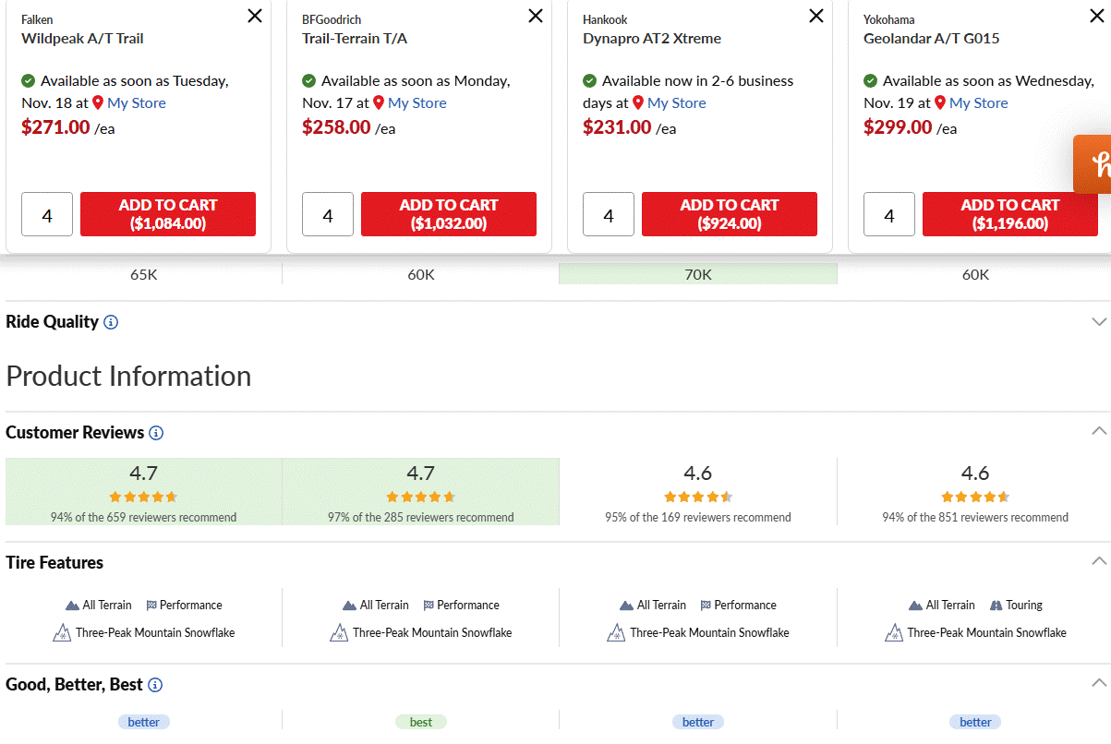Click the Honey extension orange tab icon
Viewport: 1111px width, 744px height.
point(1093,164)
